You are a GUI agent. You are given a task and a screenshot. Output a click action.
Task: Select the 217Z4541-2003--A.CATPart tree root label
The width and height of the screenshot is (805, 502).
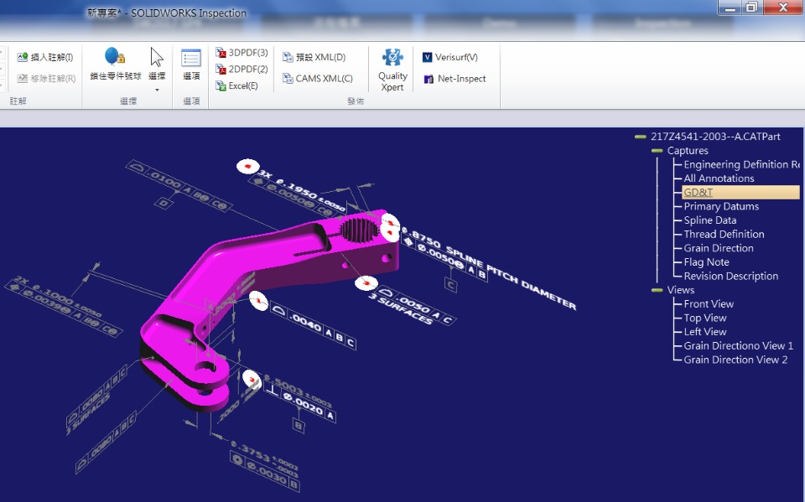click(x=715, y=137)
